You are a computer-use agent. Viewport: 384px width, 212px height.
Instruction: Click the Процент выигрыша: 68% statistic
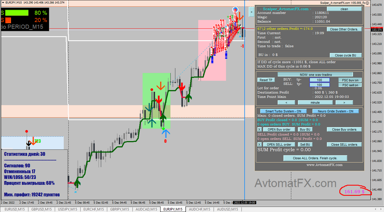click(29, 183)
